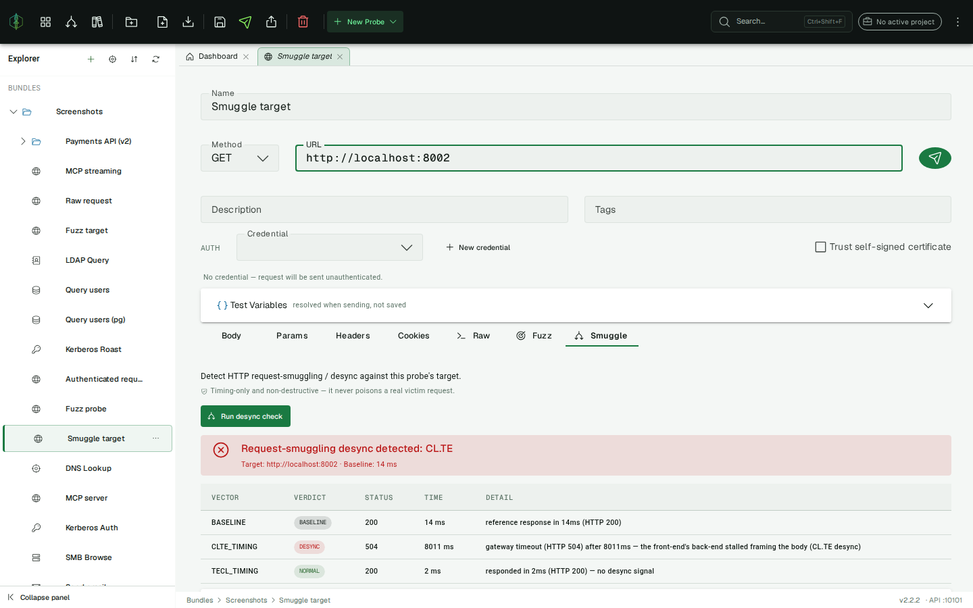The height and width of the screenshot is (608, 973).
Task: Select Fuzz target in Explorer
Action: tap(88, 230)
